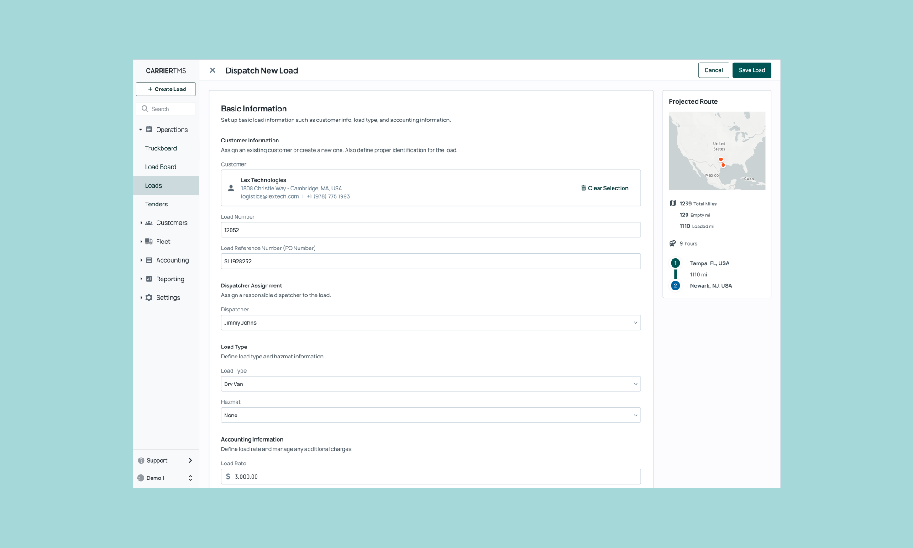Open Load Board in sidebar

pyautogui.click(x=161, y=167)
